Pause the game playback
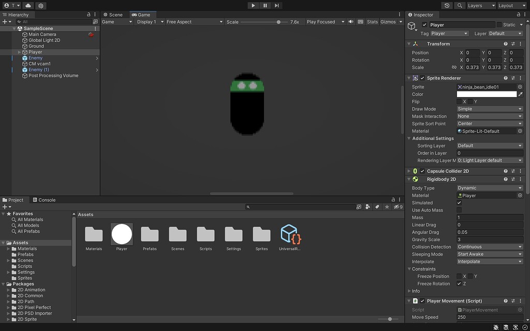Image resolution: width=530 pixels, height=331 pixels. pos(264,5)
